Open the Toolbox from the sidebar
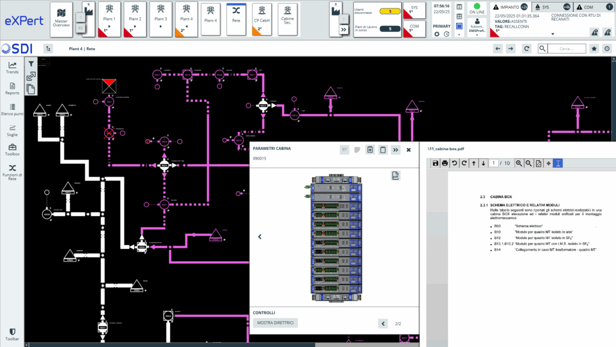The image size is (616, 347). (12, 150)
